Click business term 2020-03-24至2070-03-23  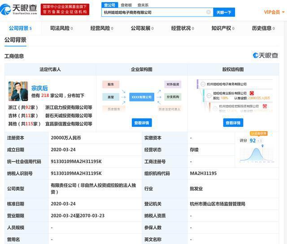pyautogui.click(x=78, y=216)
